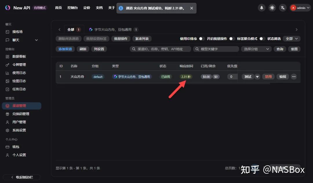
Task: Click the 批量设置标签 button
Action: tap(96, 39)
